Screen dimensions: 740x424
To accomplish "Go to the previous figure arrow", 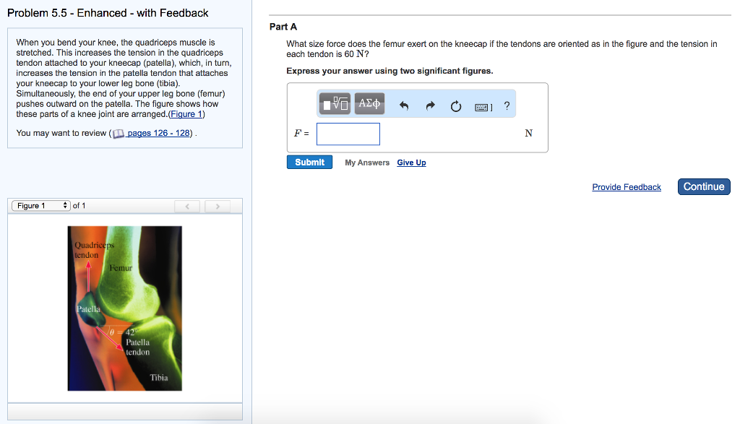I will [x=187, y=207].
